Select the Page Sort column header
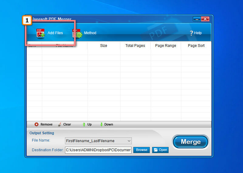 196,46
